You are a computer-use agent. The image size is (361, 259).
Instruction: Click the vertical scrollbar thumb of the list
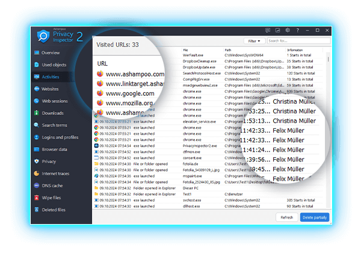[328, 59]
